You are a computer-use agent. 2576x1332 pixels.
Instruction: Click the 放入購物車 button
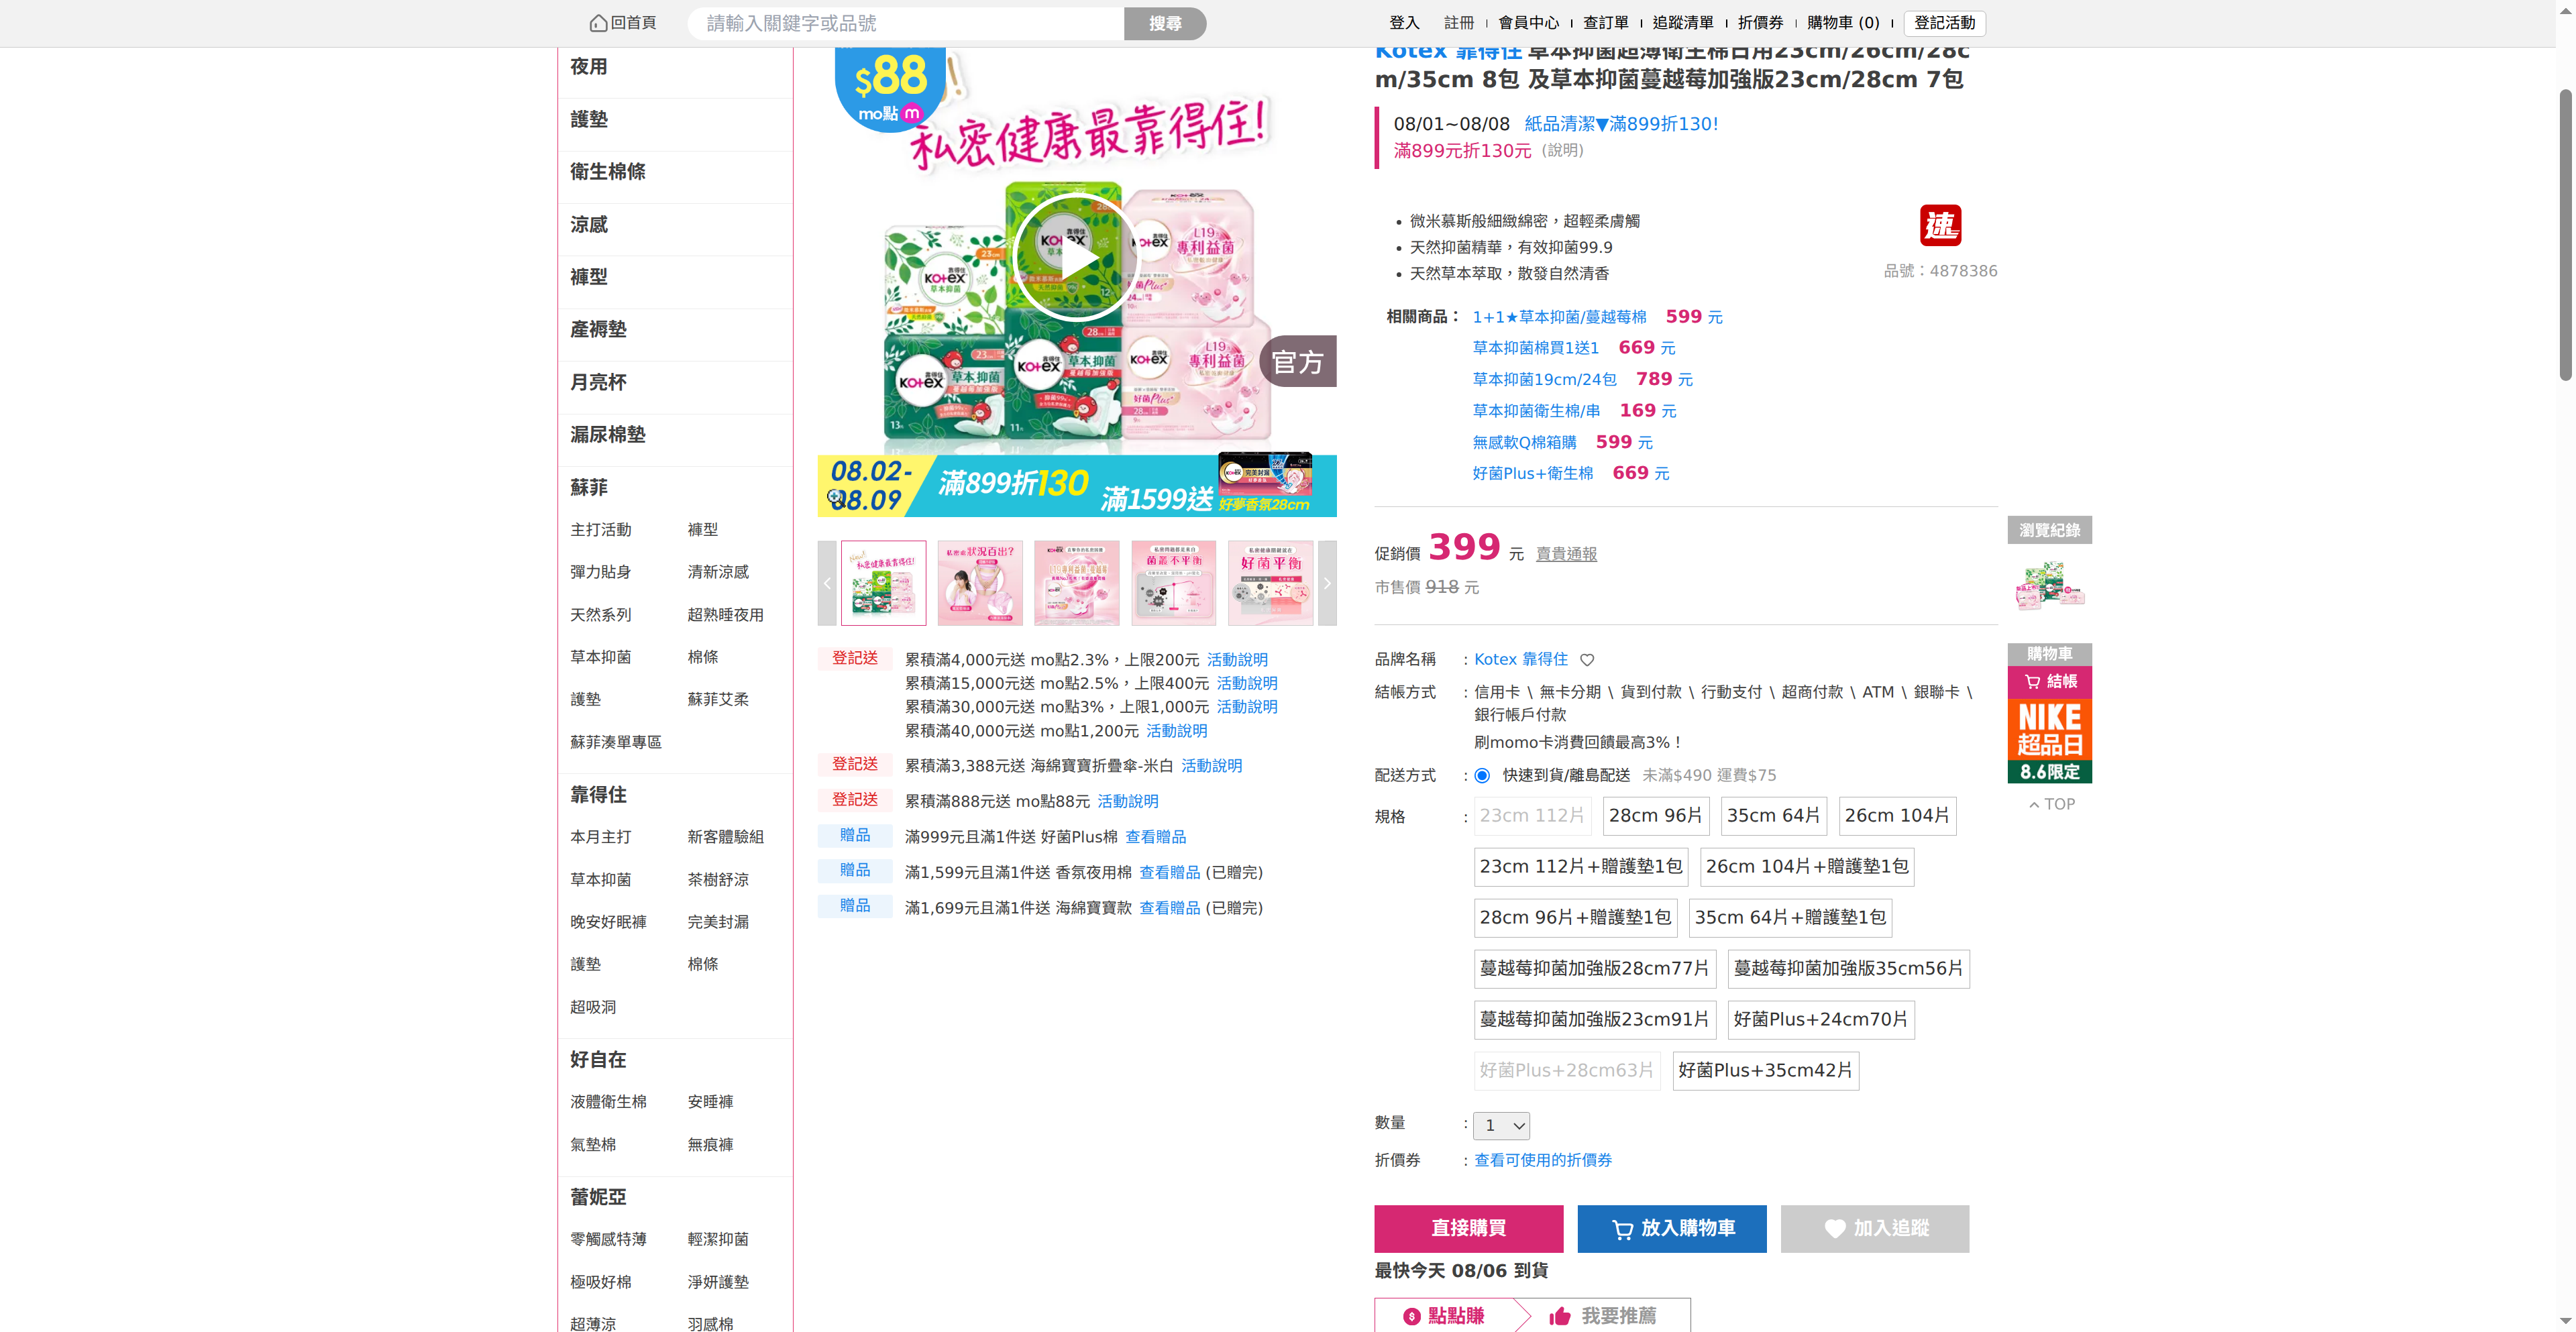(x=1672, y=1229)
